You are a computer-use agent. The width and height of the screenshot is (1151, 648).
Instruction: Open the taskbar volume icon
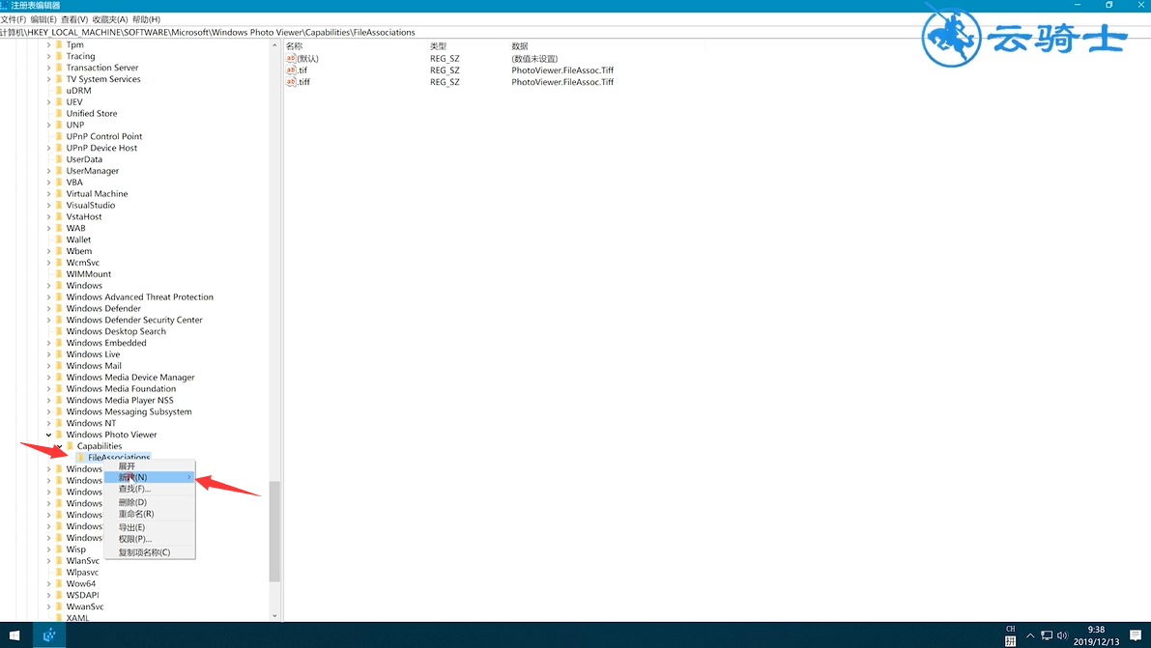(1062, 635)
